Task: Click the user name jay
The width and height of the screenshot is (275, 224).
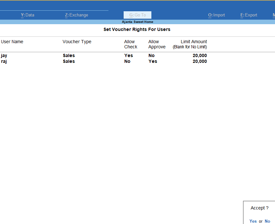Action: [x=4, y=55]
